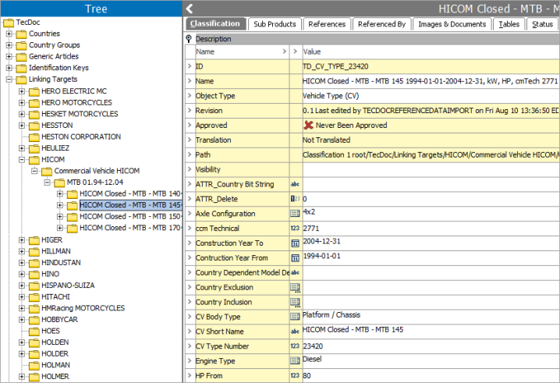
Task: Open the Sub Products tab
Action: coord(275,24)
